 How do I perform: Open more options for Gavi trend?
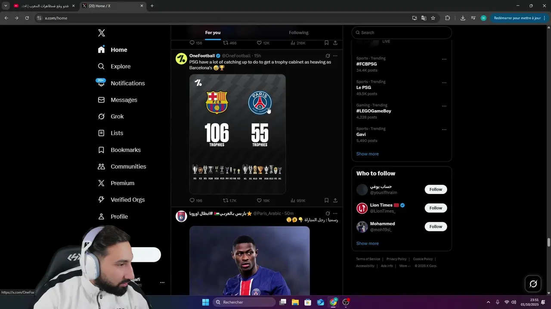(x=444, y=130)
